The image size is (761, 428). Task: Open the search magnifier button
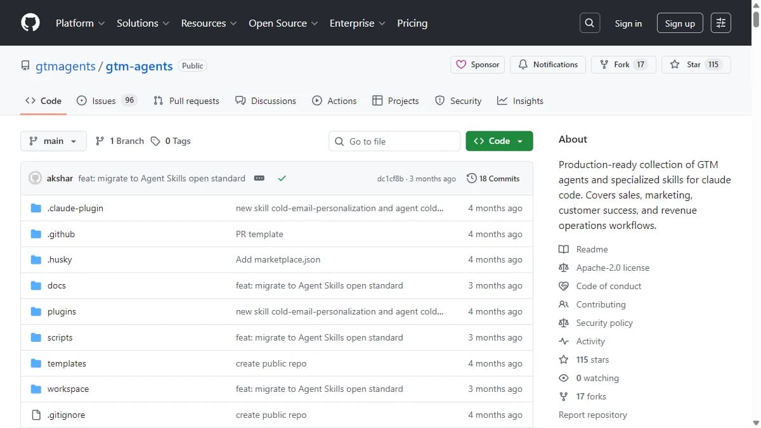click(590, 23)
